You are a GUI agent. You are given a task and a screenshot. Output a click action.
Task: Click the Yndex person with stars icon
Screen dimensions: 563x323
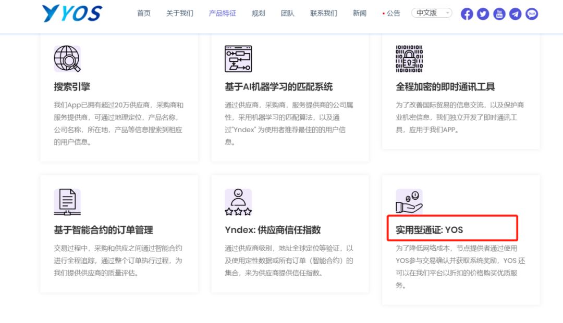(238, 202)
